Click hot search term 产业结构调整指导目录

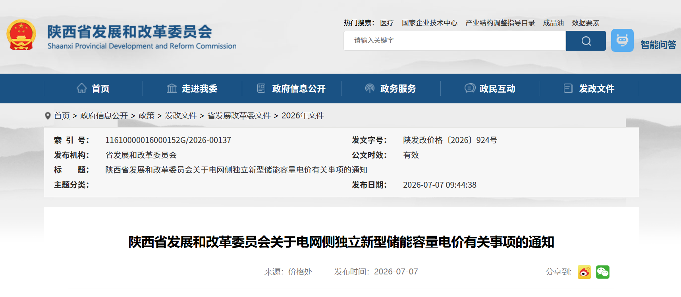coord(500,23)
